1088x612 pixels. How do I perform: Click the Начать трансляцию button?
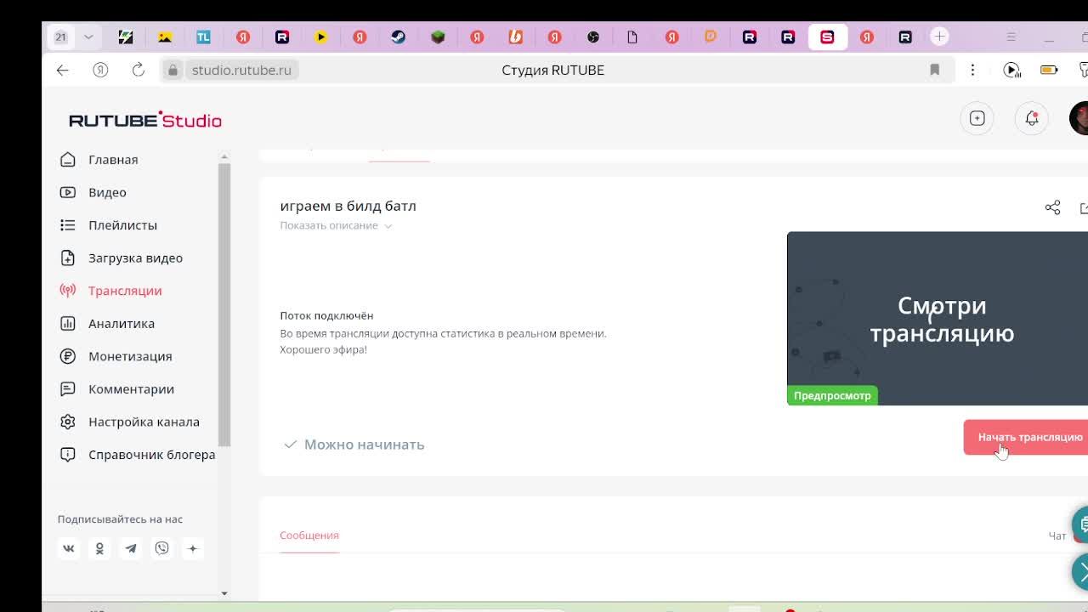tap(1026, 437)
